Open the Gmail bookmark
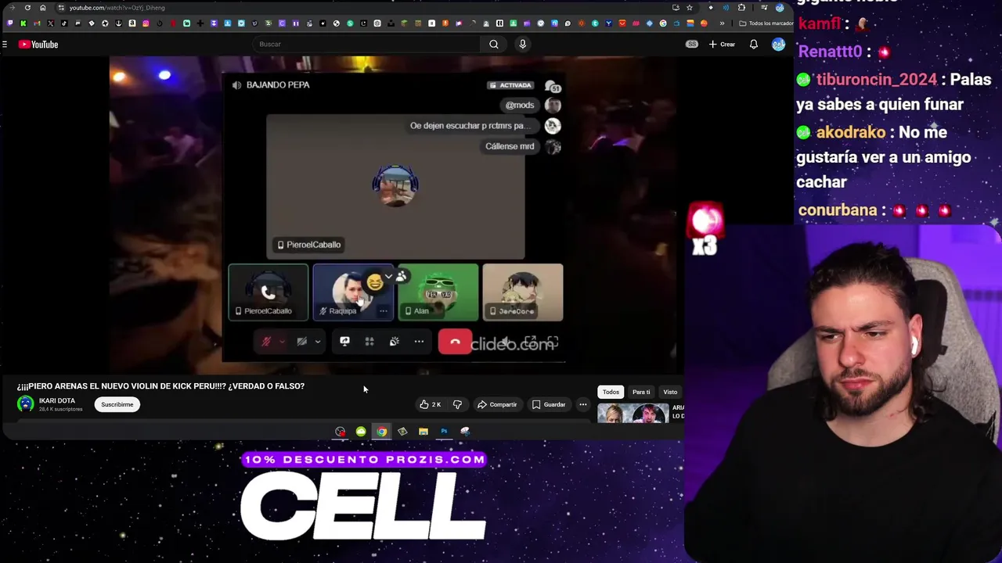 pyautogui.click(x=37, y=23)
